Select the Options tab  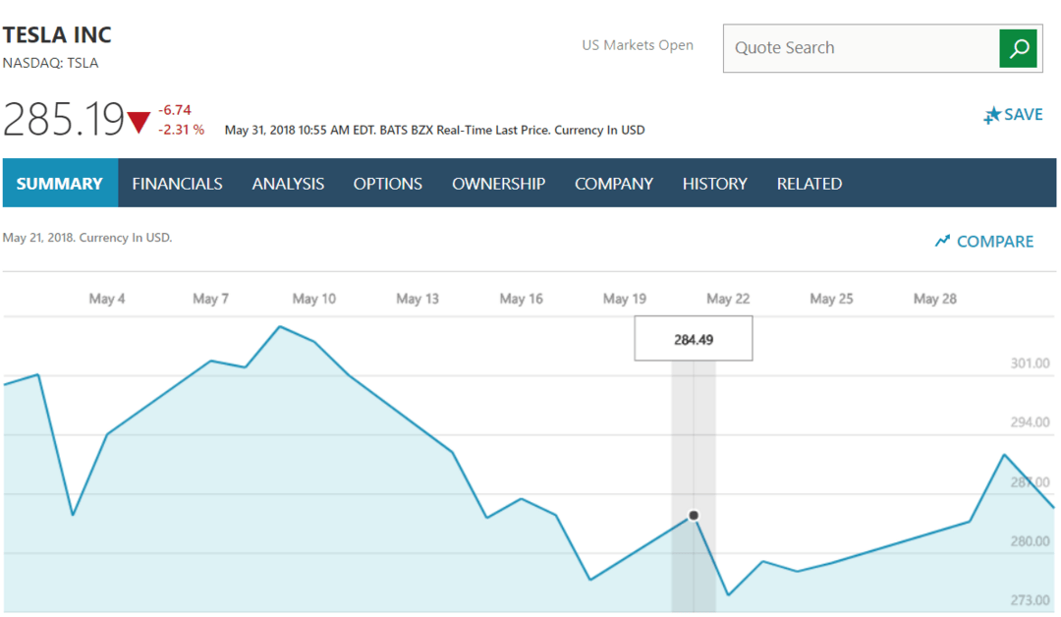click(x=388, y=184)
